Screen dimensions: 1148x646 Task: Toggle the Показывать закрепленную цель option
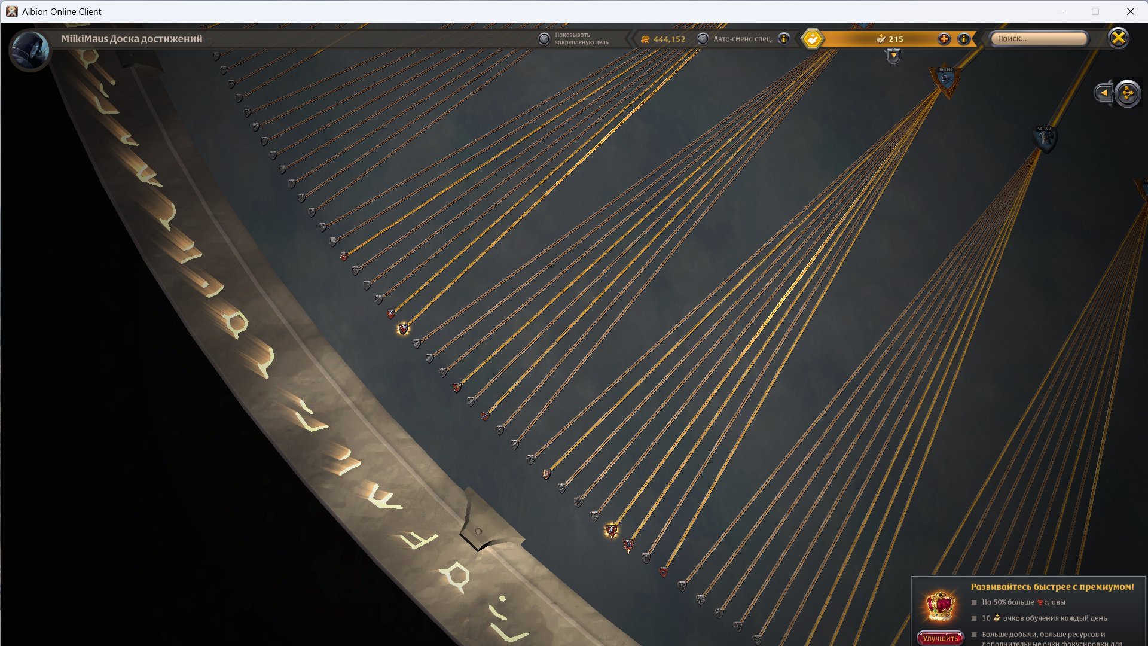(x=544, y=39)
